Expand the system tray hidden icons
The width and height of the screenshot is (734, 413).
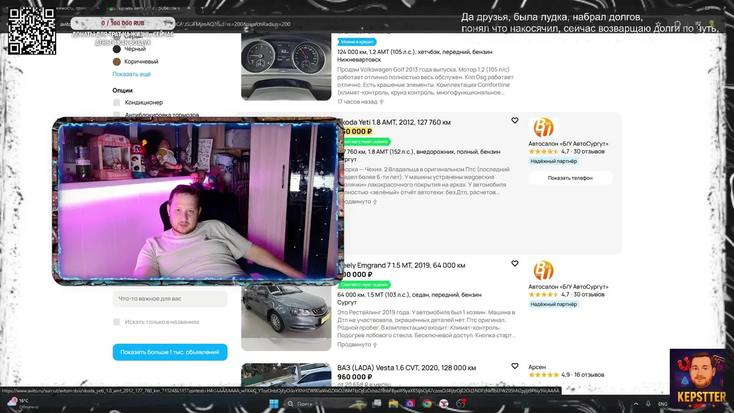(x=637, y=404)
